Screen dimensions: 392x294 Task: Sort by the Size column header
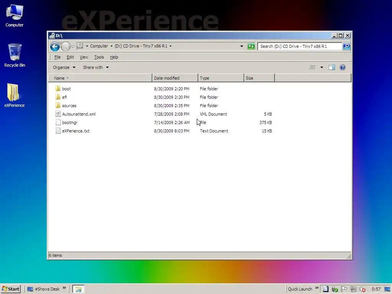point(259,78)
